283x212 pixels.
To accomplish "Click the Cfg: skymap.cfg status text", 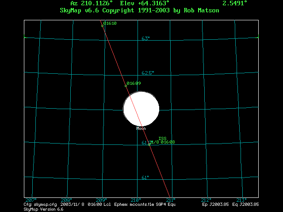I will tap(40, 204).
